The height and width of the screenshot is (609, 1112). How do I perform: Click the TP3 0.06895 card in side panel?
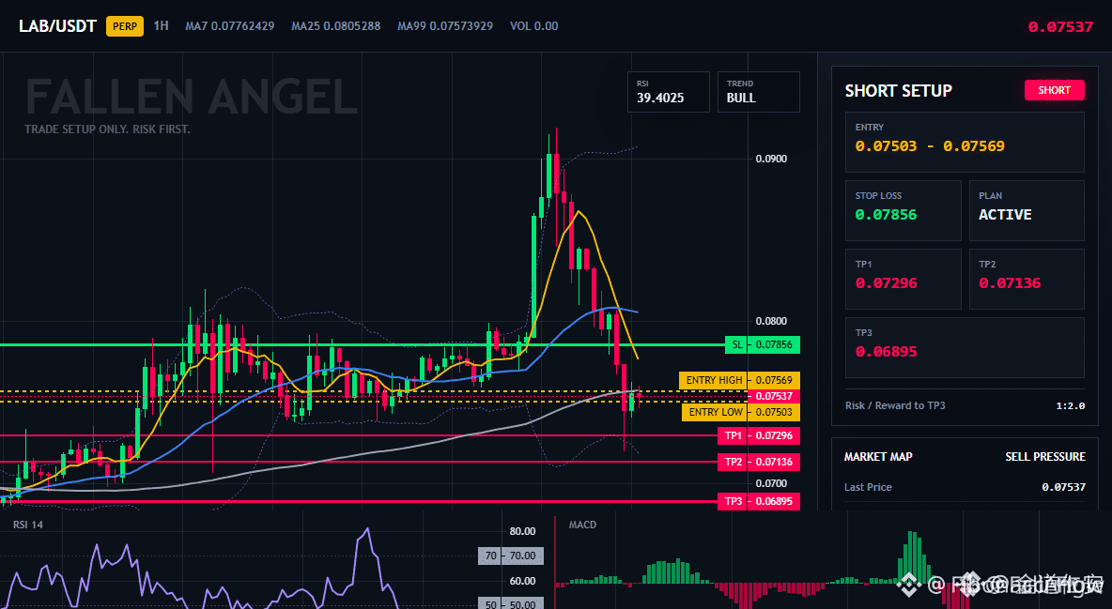pyautogui.click(x=965, y=347)
